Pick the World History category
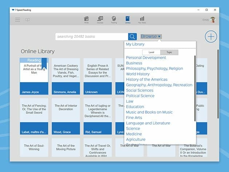 pos(137,74)
